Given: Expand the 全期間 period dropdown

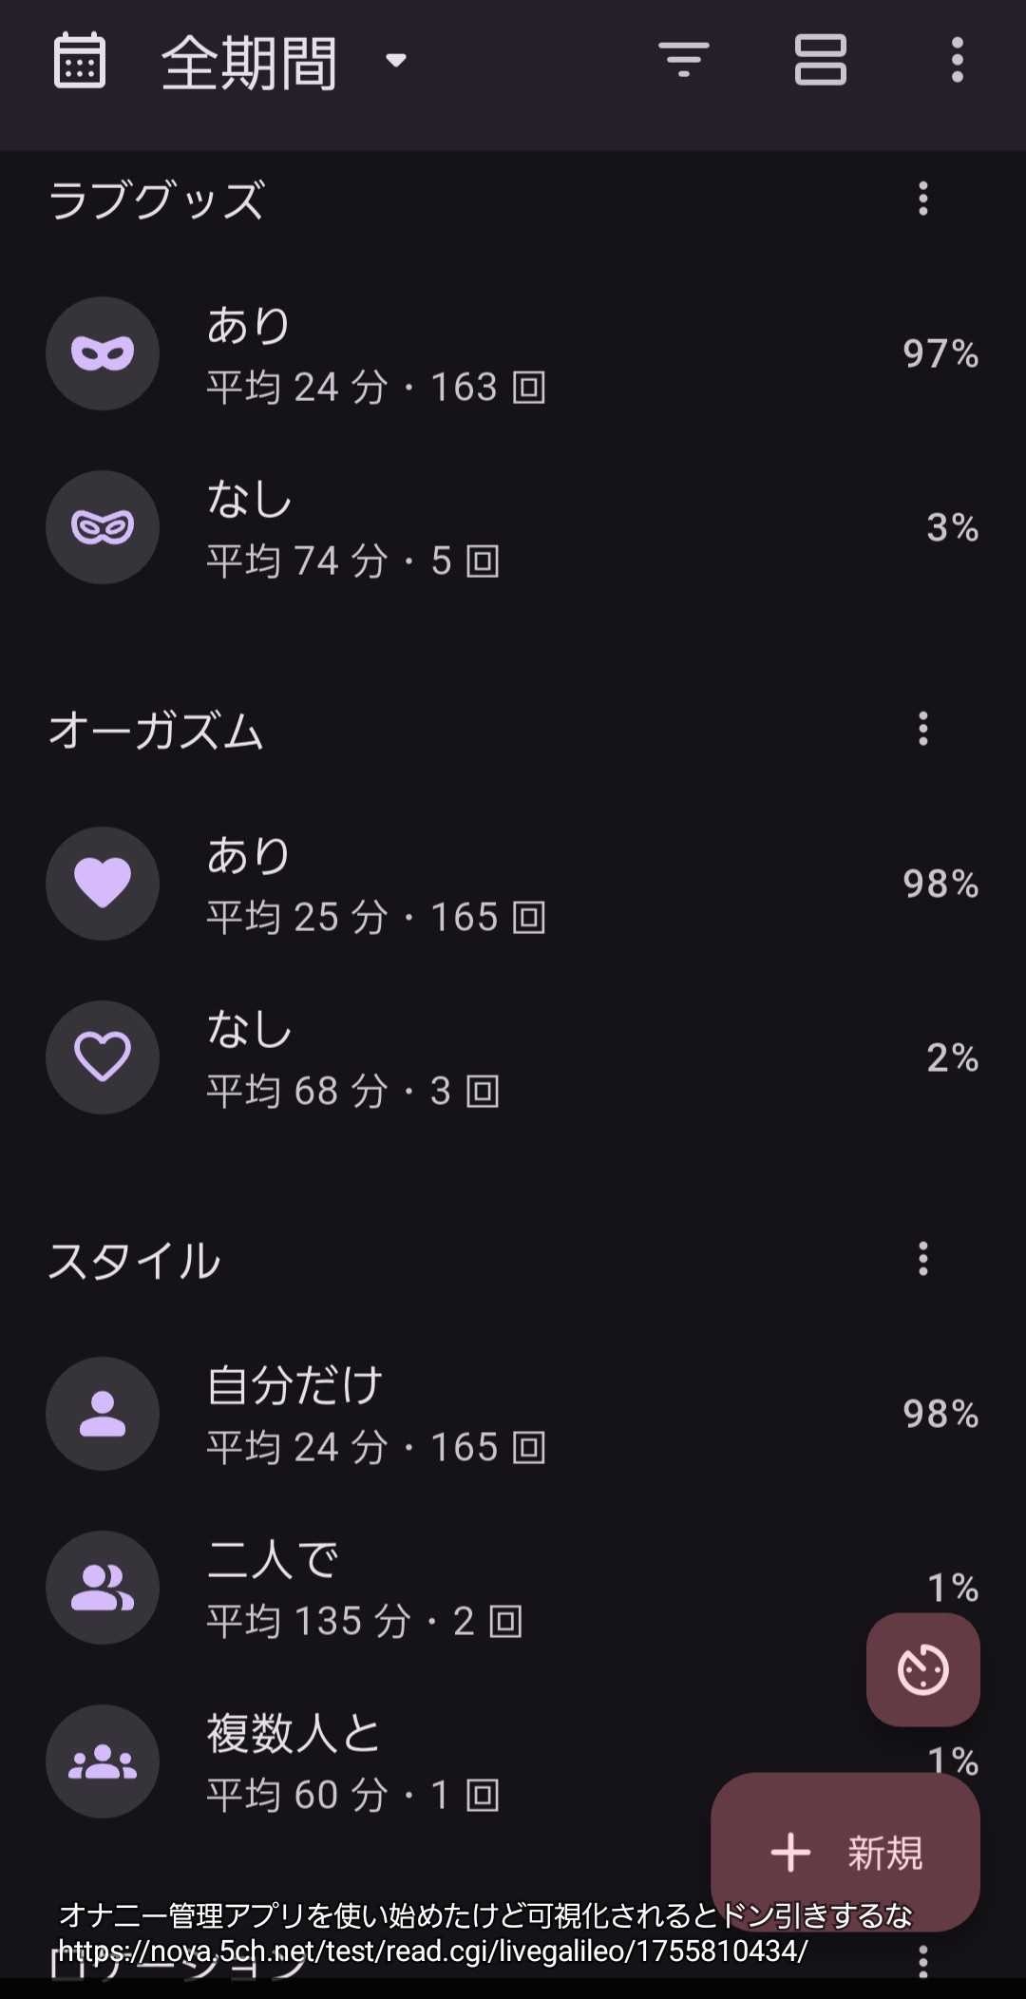Looking at the screenshot, I should pyautogui.click(x=285, y=63).
